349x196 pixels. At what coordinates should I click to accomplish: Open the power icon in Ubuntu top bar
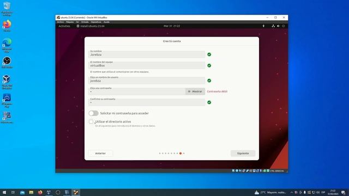point(284,26)
